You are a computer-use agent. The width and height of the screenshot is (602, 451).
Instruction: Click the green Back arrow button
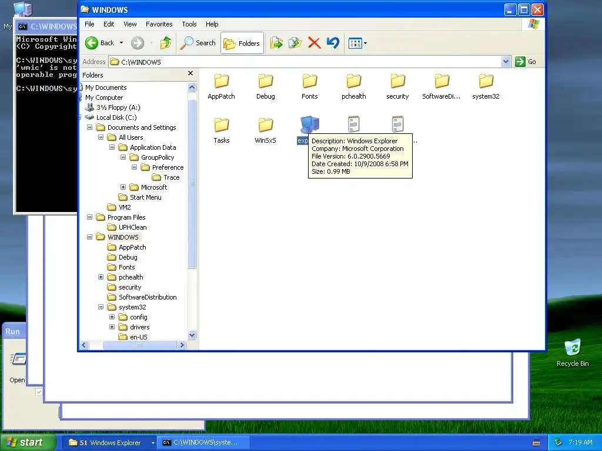tap(91, 43)
